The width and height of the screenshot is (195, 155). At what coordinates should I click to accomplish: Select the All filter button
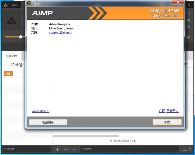point(8,74)
